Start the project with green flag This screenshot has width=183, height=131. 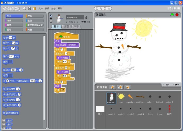[x=172, y=15]
